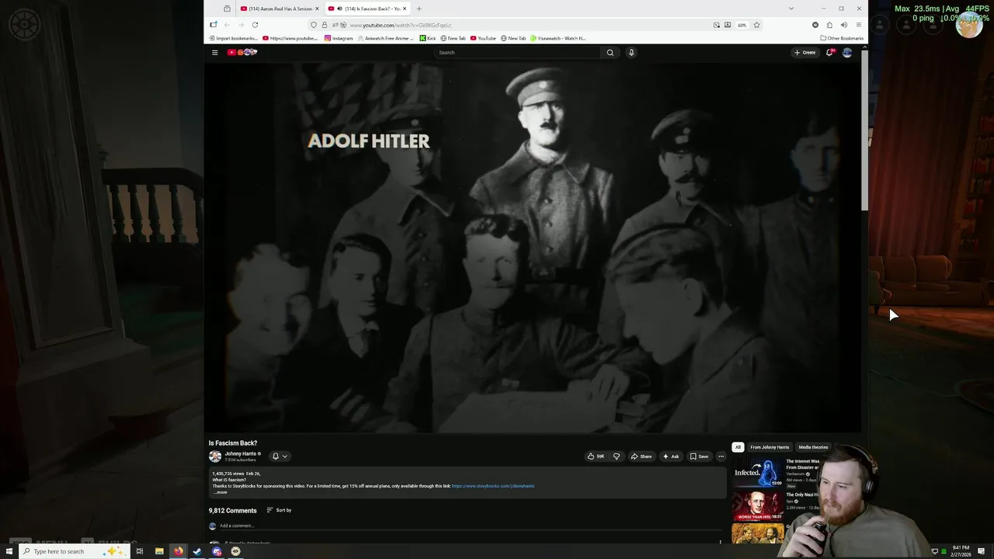Open the YouTube guide hamburger menu
Image resolution: width=994 pixels, height=559 pixels.
pyautogui.click(x=215, y=53)
